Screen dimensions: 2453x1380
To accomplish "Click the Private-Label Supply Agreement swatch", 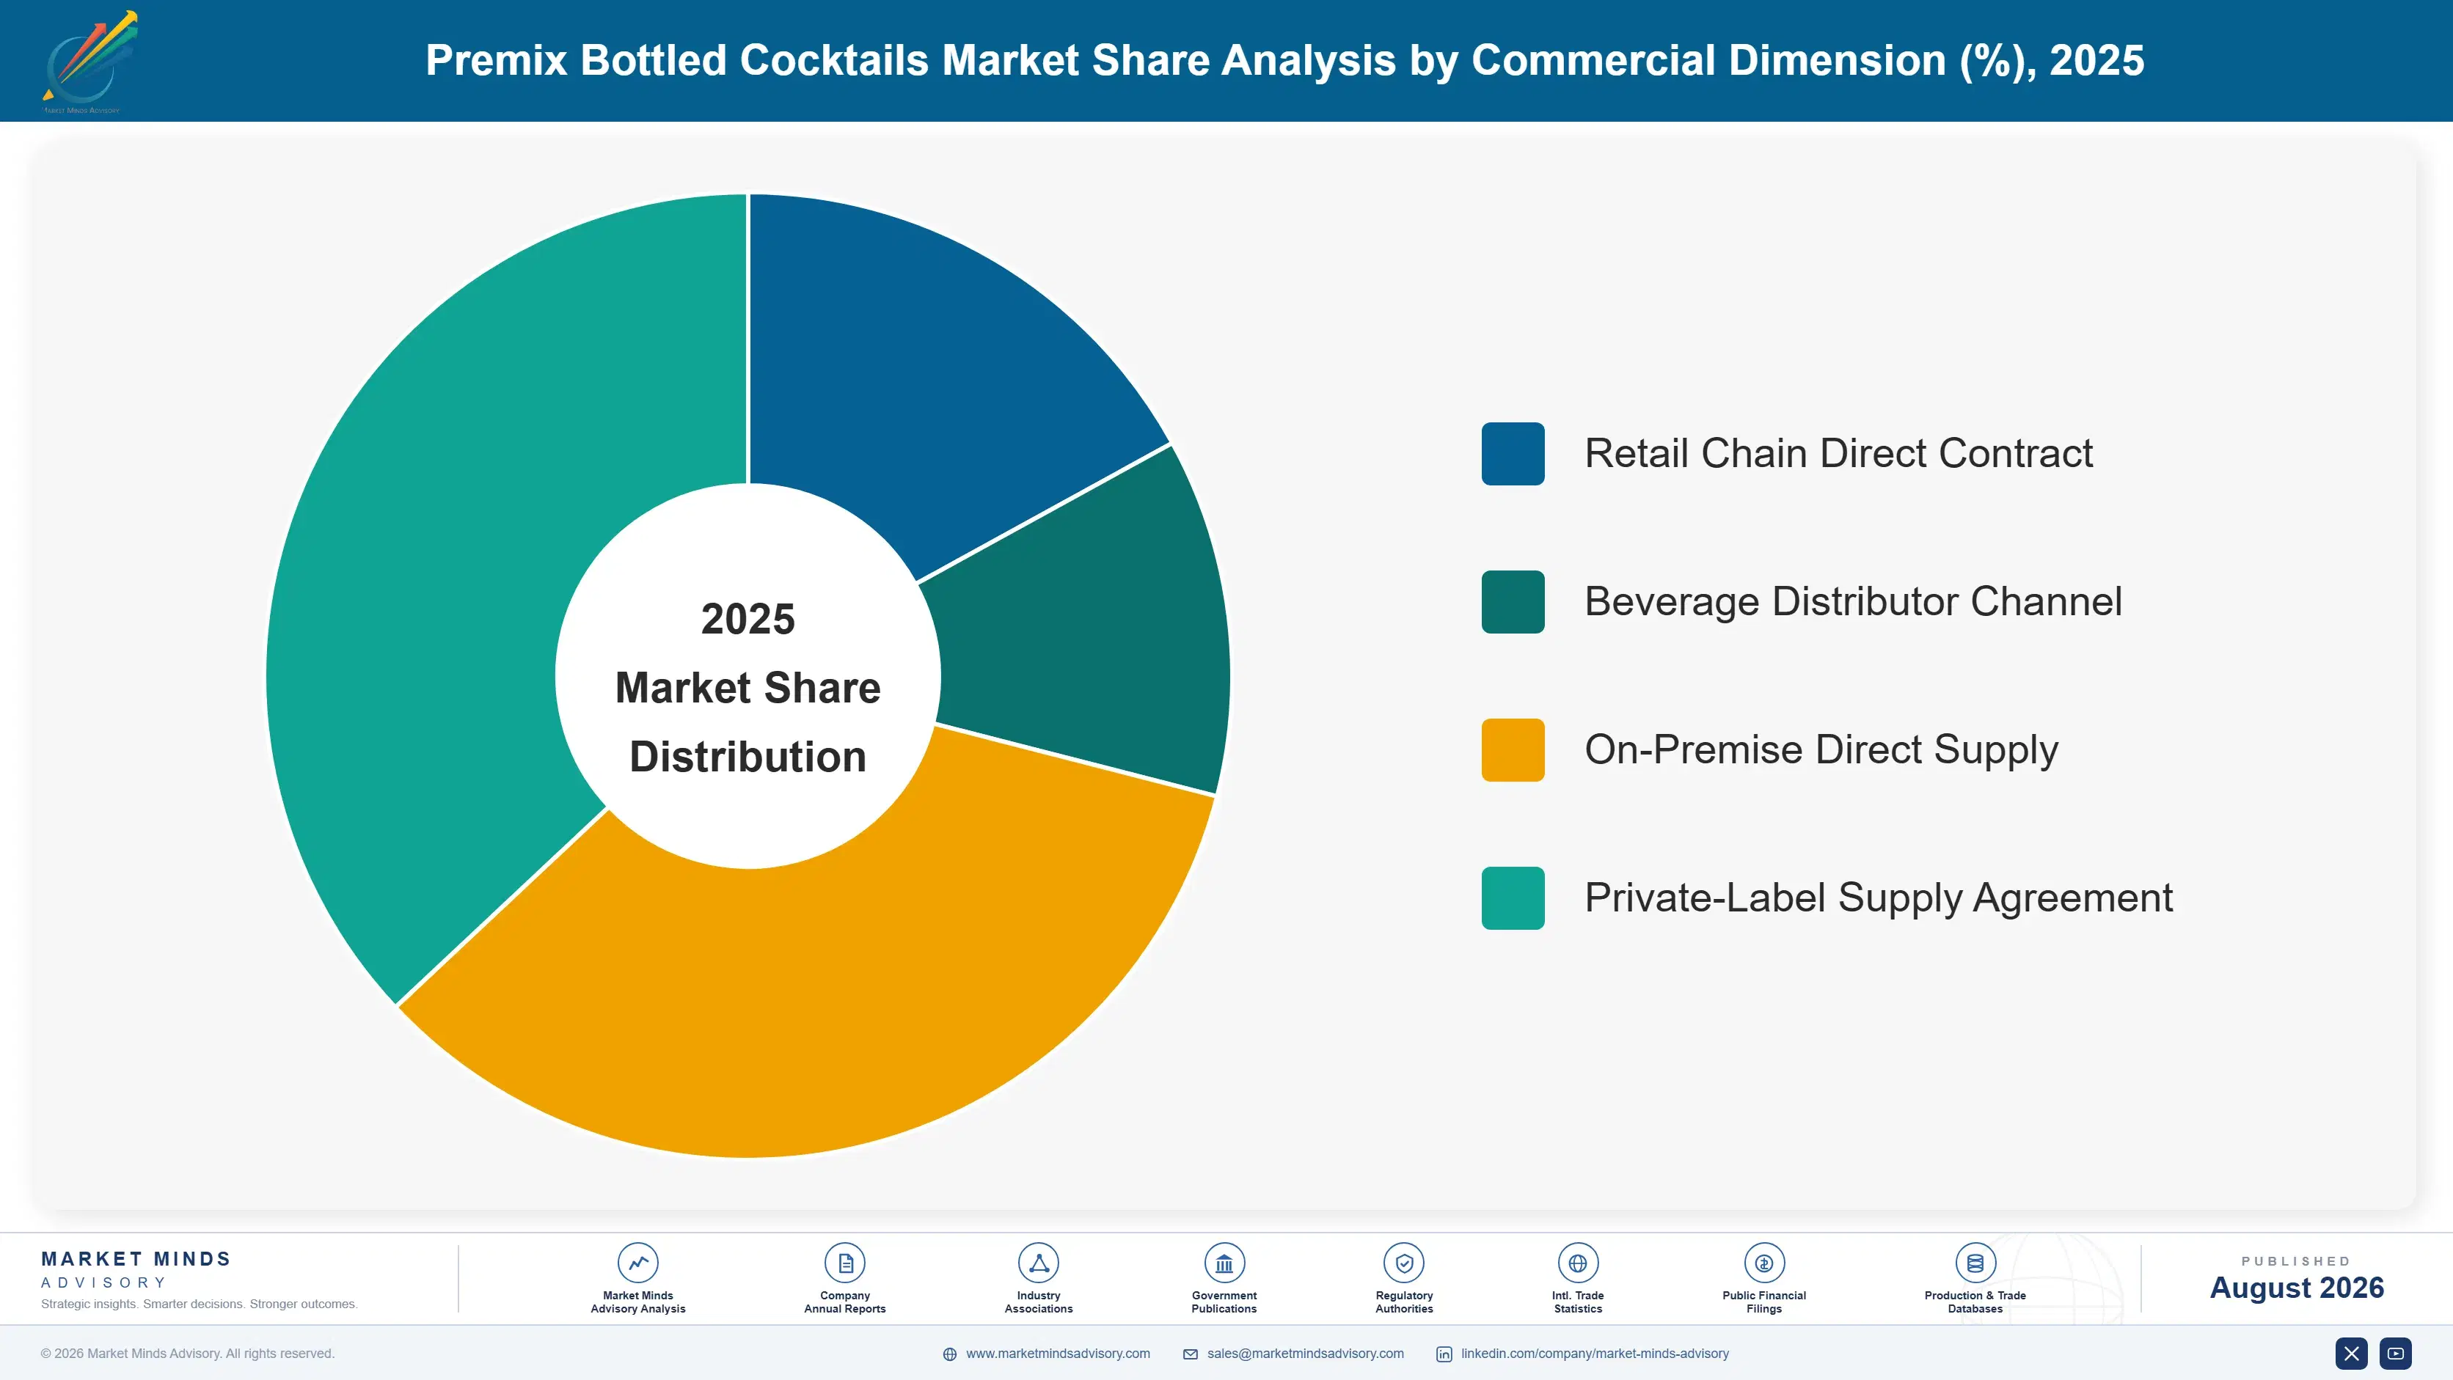I will [x=1512, y=898].
